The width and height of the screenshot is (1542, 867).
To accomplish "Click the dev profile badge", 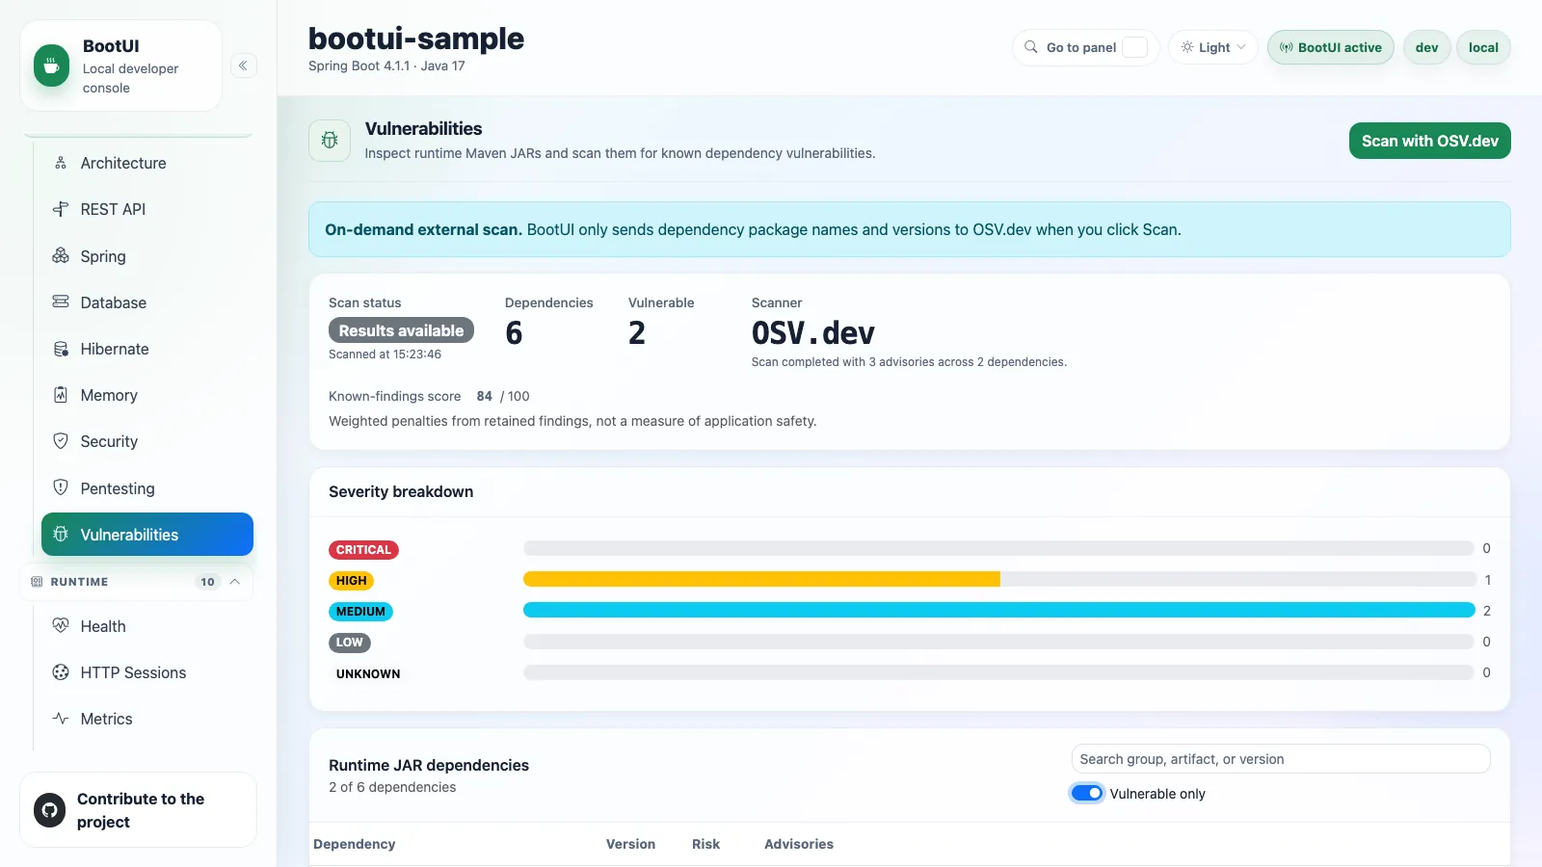I will 1426,47.
